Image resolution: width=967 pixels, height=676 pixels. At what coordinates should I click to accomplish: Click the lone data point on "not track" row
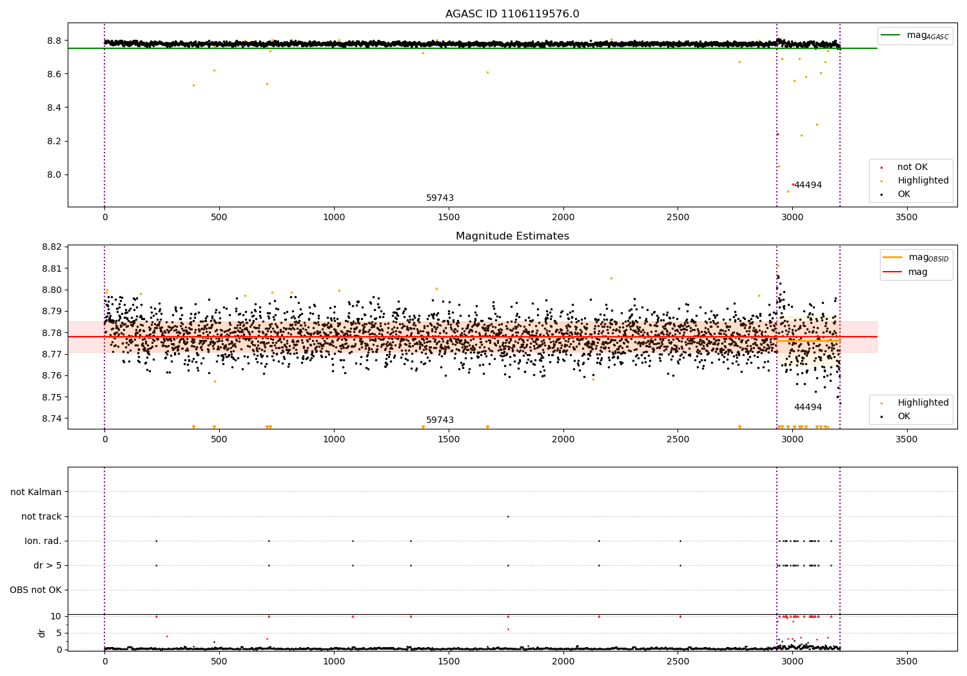click(x=508, y=516)
